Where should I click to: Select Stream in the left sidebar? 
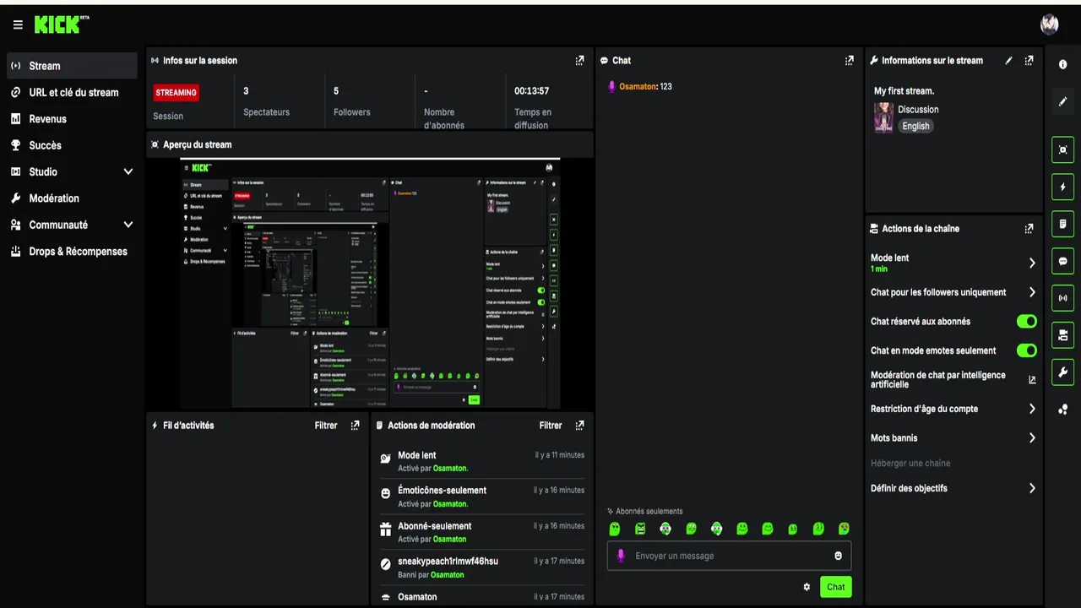(72, 66)
